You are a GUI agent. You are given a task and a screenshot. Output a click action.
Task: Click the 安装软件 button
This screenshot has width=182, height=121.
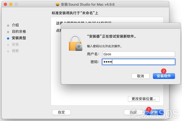point(164,76)
